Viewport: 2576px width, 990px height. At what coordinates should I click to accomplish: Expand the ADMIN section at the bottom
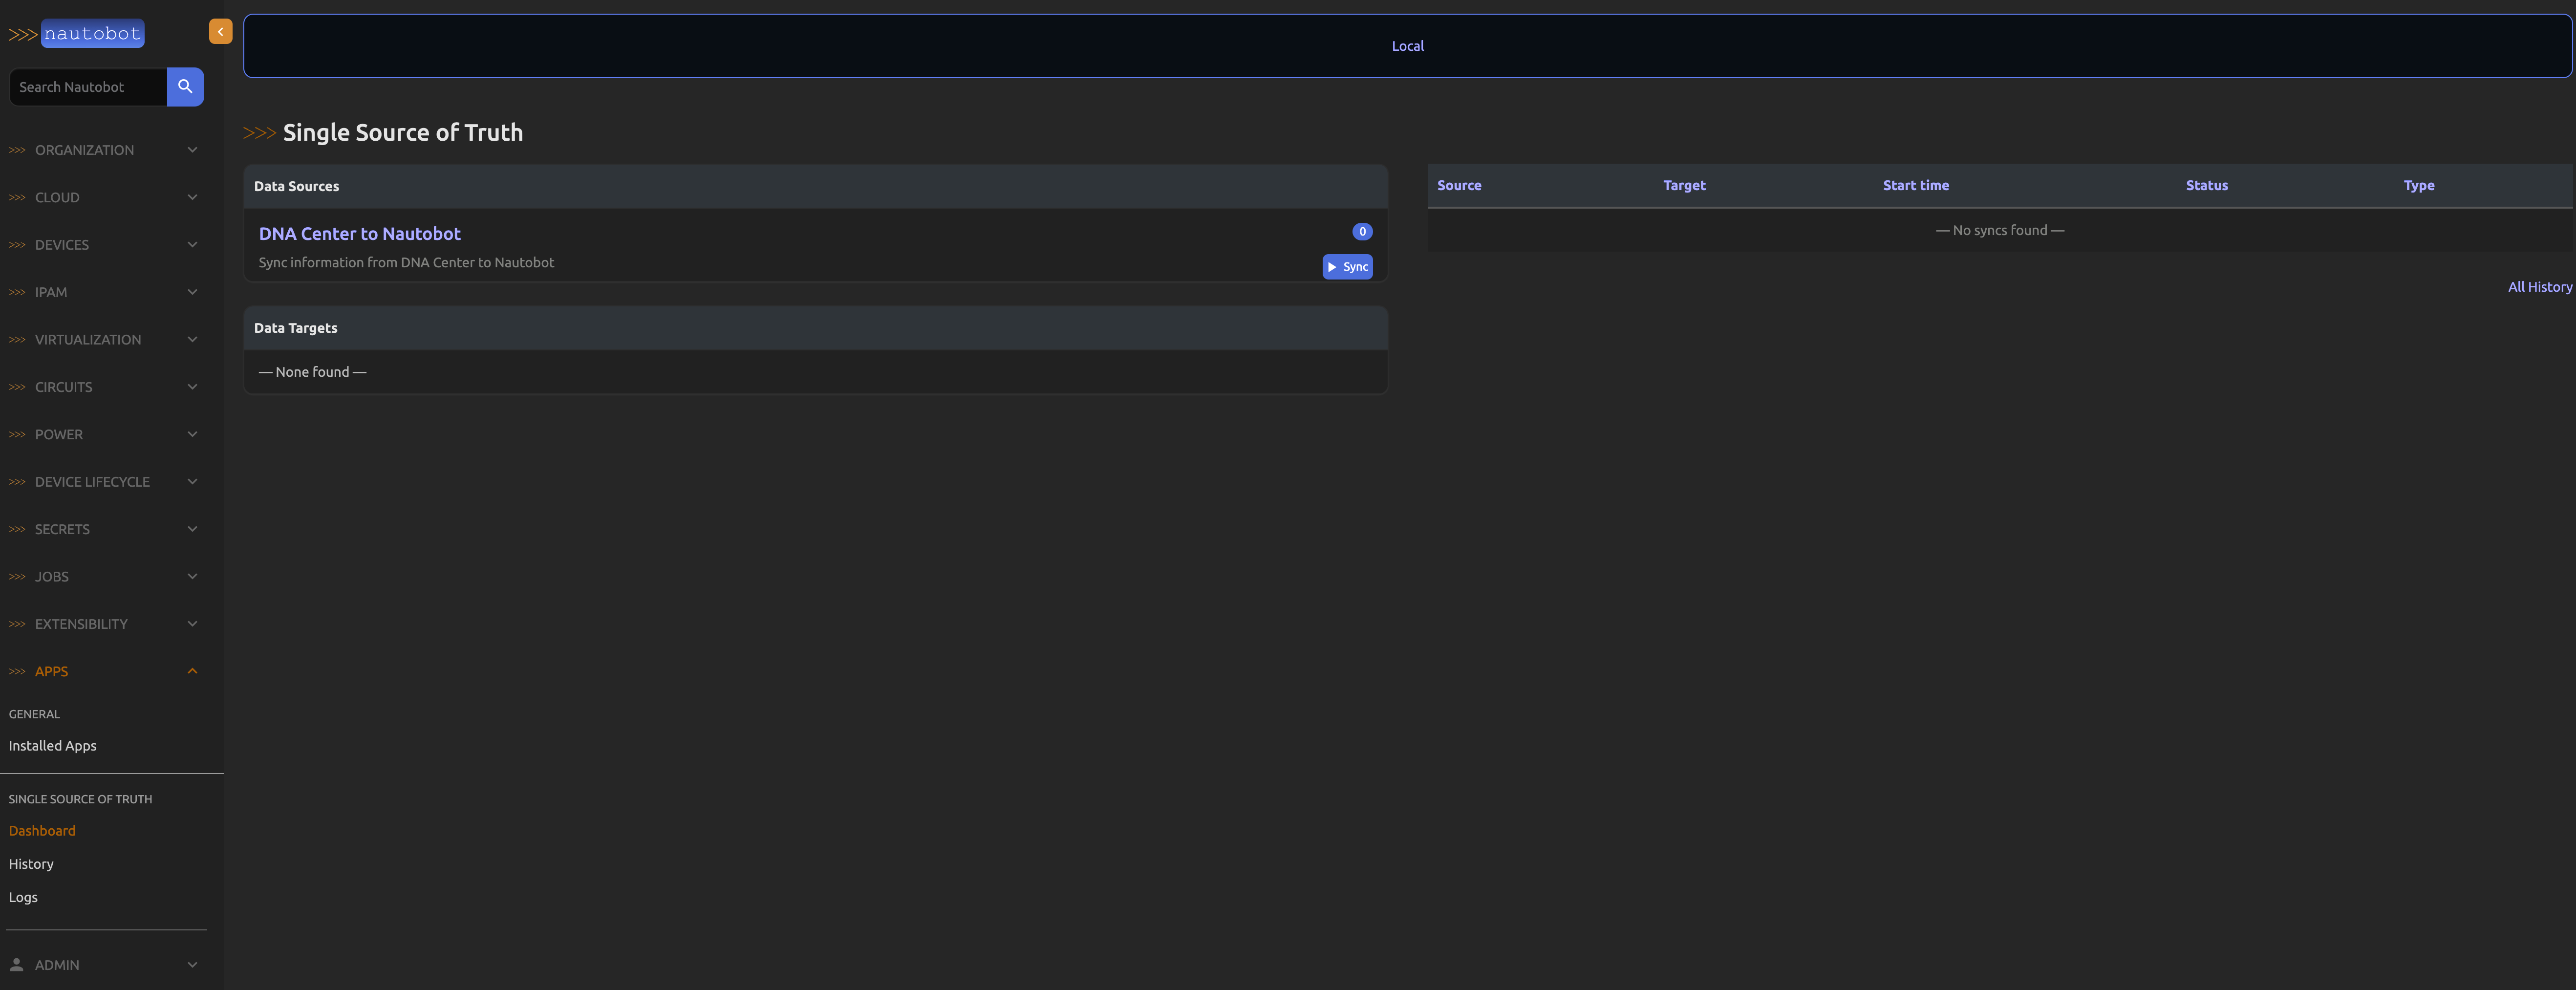point(56,964)
